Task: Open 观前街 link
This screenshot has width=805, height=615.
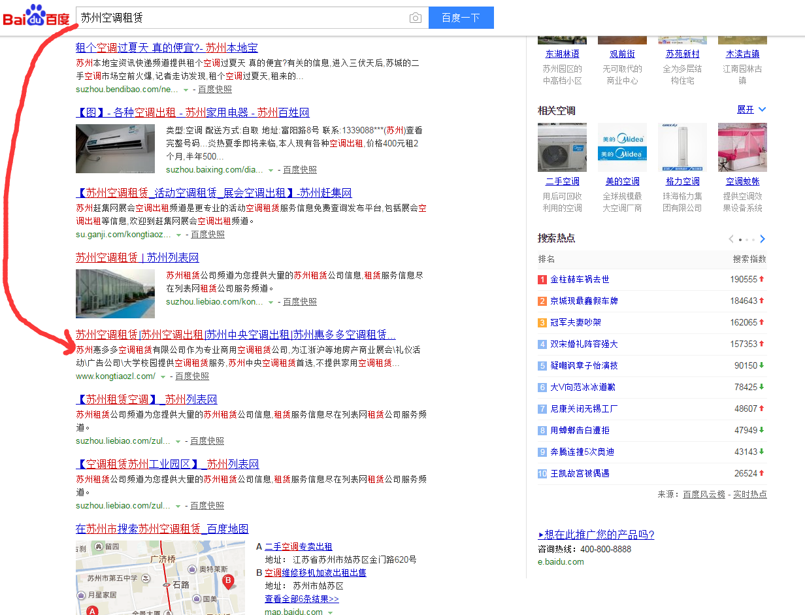Action: pos(622,54)
